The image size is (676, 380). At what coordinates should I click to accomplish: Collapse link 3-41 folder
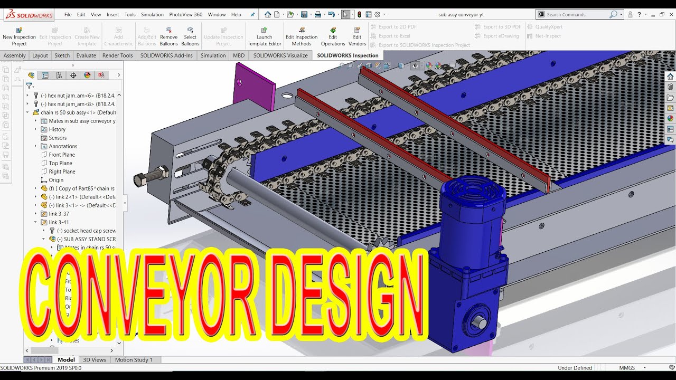pyautogui.click(x=36, y=222)
